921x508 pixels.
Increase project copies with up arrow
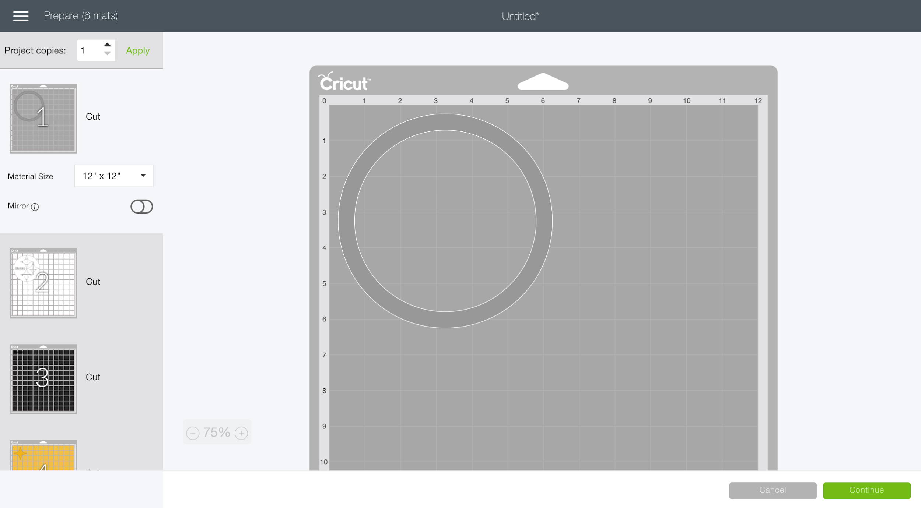[x=107, y=45]
